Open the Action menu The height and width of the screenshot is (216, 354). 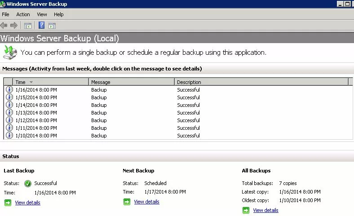coord(23,14)
